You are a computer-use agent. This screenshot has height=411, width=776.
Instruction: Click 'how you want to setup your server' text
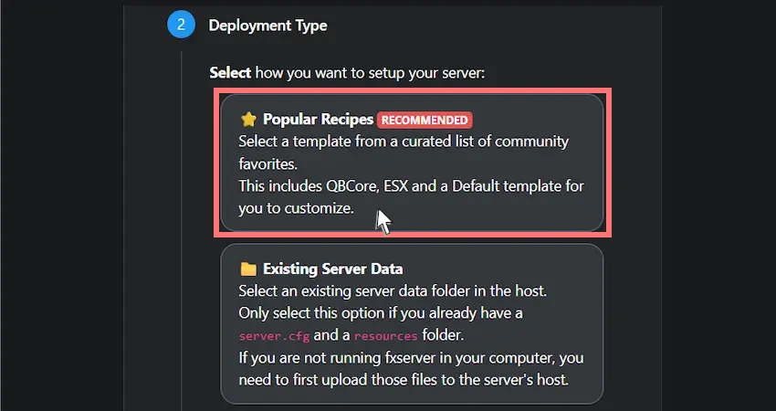tap(370, 73)
